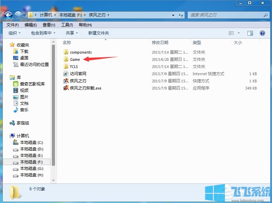Open the 文件(F) menu
The width and height of the screenshot is (272, 203).
[x=13, y=25]
